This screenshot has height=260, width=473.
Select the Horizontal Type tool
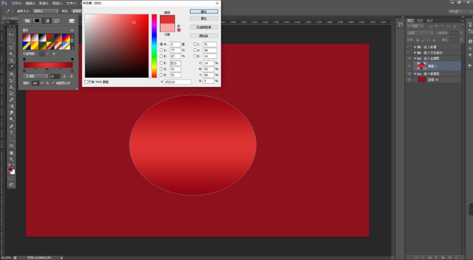click(x=11, y=132)
